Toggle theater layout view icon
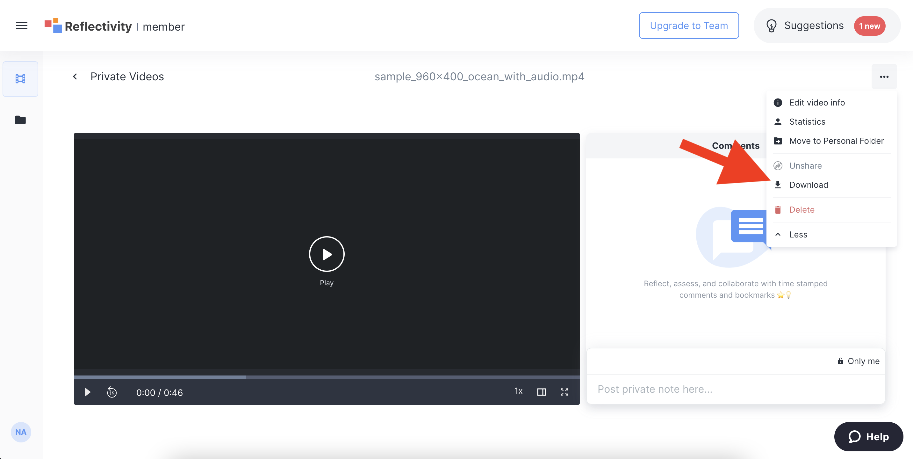The image size is (913, 459). pyautogui.click(x=541, y=392)
